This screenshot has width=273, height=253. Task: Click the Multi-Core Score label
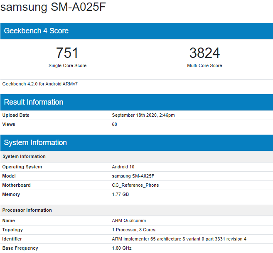click(204, 65)
